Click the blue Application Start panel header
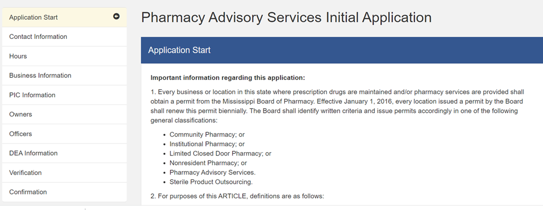The width and height of the screenshot is (543, 210). (x=342, y=50)
